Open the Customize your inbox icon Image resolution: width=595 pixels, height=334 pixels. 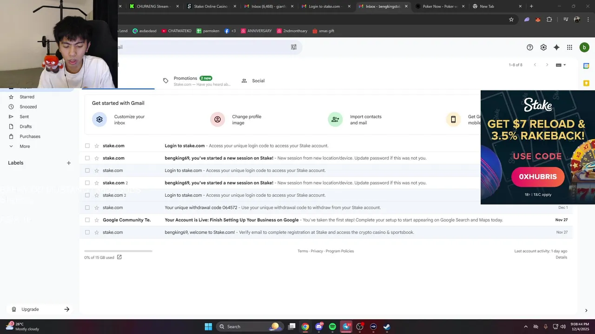(99, 119)
